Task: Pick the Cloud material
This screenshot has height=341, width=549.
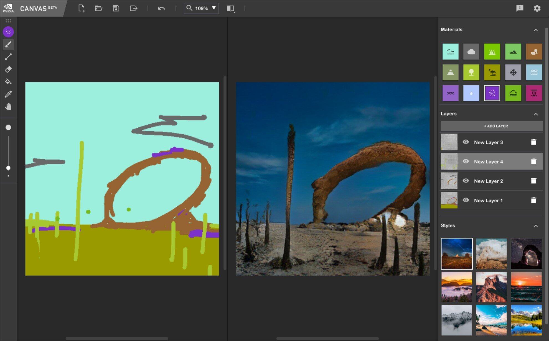Action: point(471,52)
